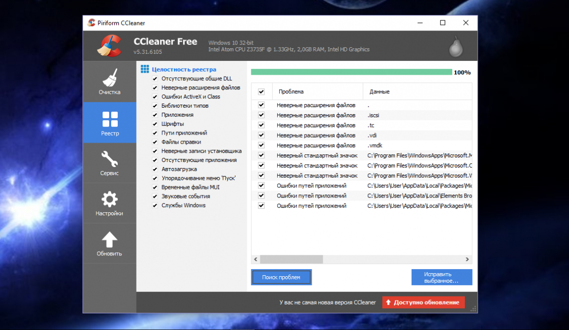This screenshot has height=330, width=569.
Task: Toggle Ошибки ActiveX и Class checkbox
Action: pos(155,97)
